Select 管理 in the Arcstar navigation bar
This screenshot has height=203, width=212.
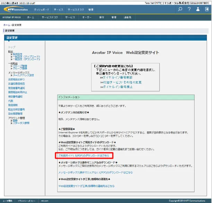(114, 17)
